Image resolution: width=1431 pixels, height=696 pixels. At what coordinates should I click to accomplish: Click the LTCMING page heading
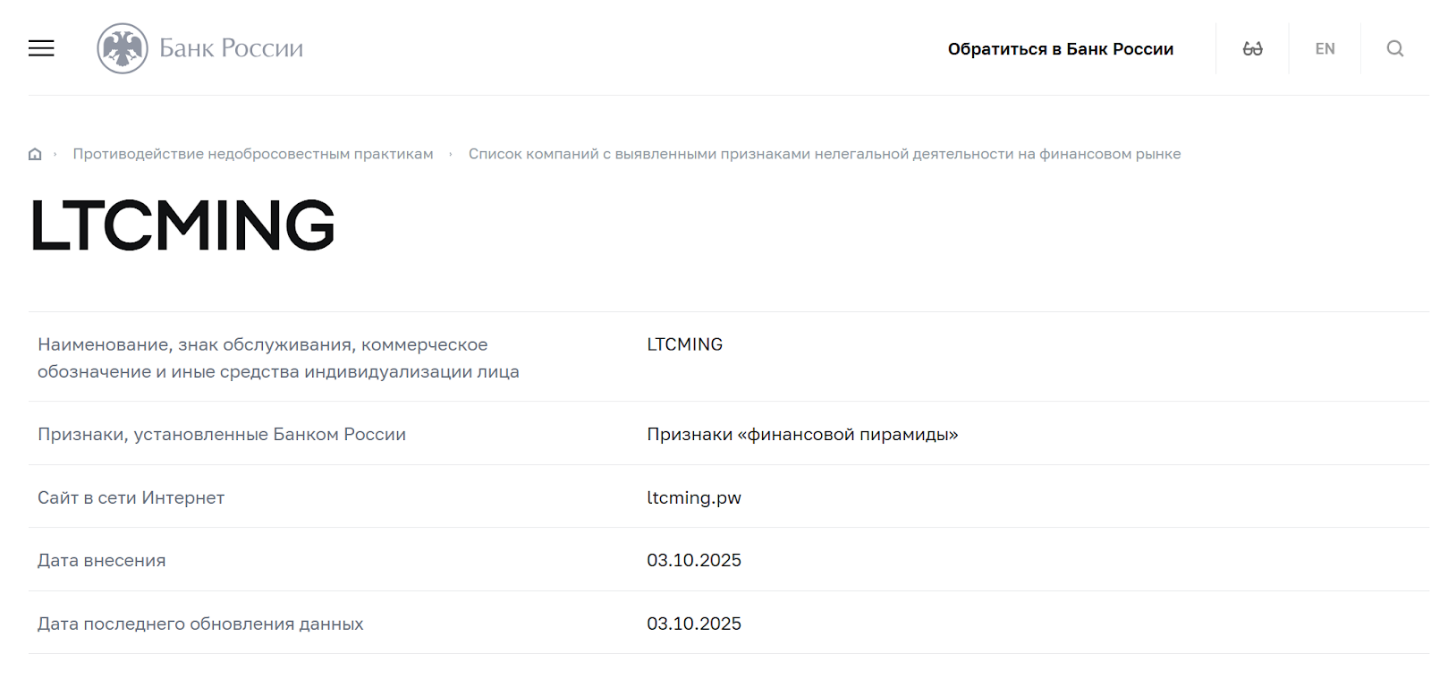tap(182, 225)
